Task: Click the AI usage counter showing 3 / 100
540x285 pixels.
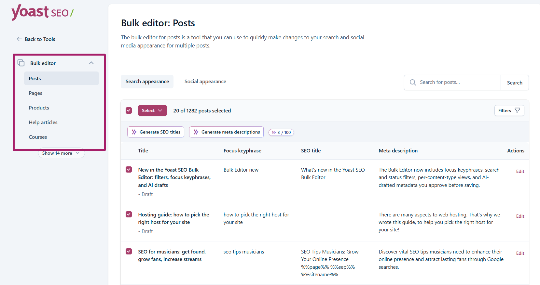Action: click(281, 132)
